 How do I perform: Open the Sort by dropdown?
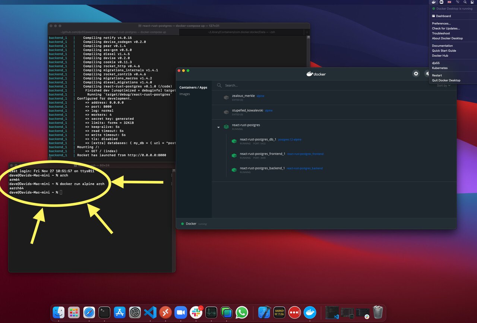pyautogui.click(x=443, y=85)
